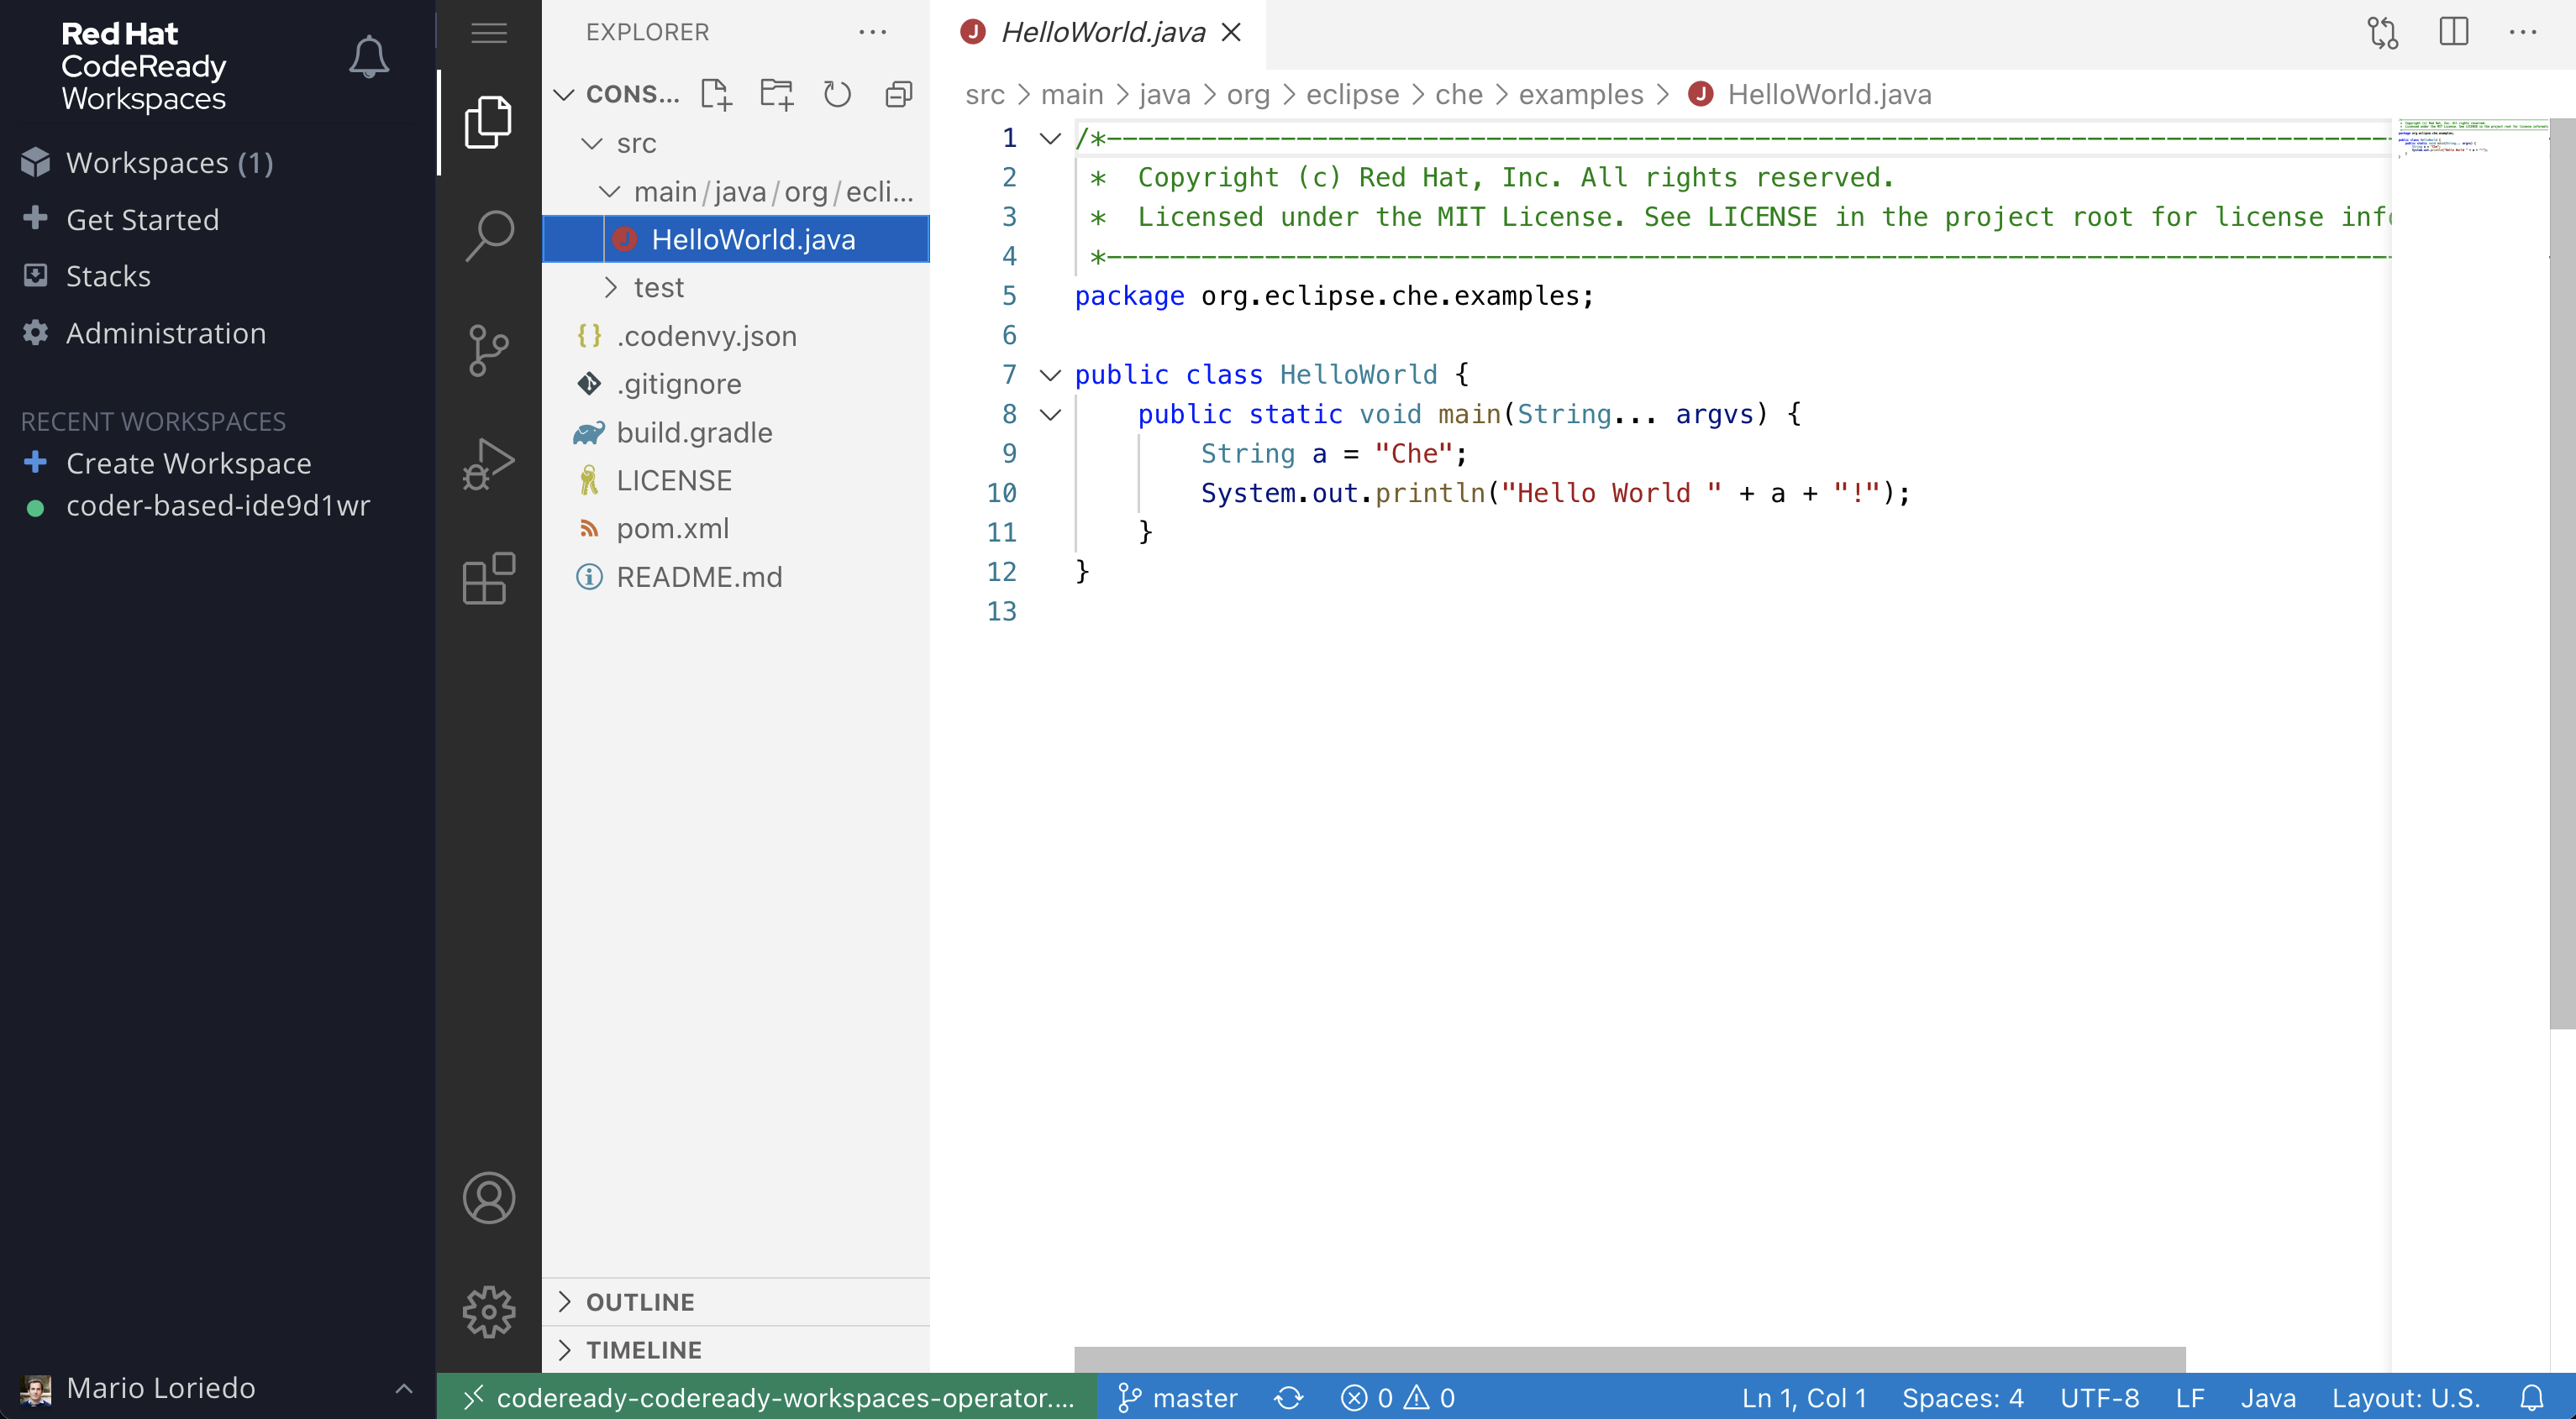Click line 9 number in gutter
Screen dimensions: 2576x1419
click(1008, 453)
